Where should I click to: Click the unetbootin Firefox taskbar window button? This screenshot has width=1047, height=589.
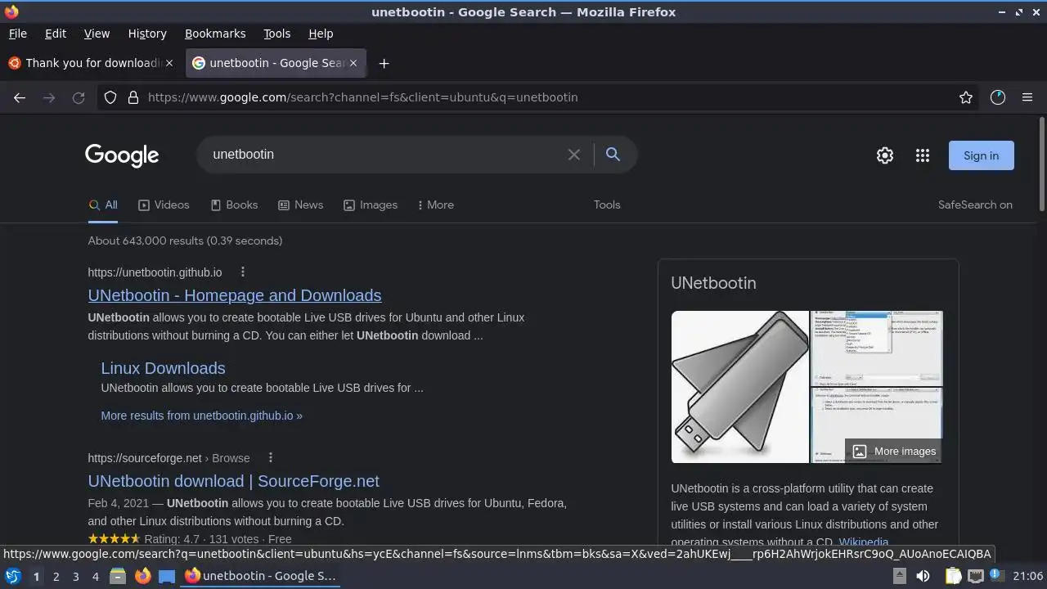(x=260, y=576)
